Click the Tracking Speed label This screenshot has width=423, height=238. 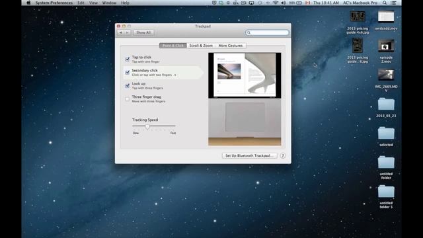(145, 120)
